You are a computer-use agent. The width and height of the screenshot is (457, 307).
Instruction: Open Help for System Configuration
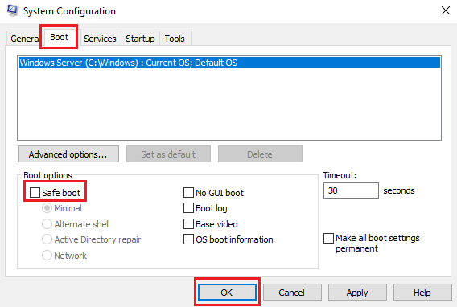(x=422, y=293)
